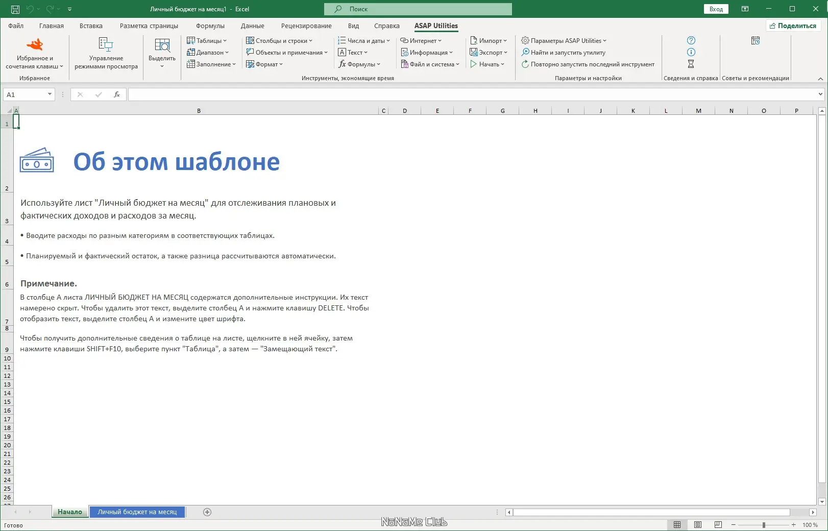828x531 pixels.
Task: Click the Поделиться button
Action: 793,26
